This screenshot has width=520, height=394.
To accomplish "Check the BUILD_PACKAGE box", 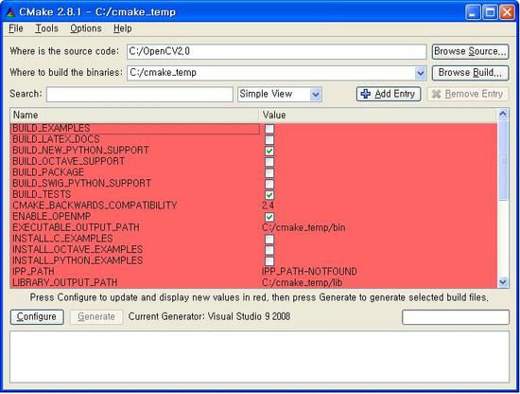I will (269, 173).
